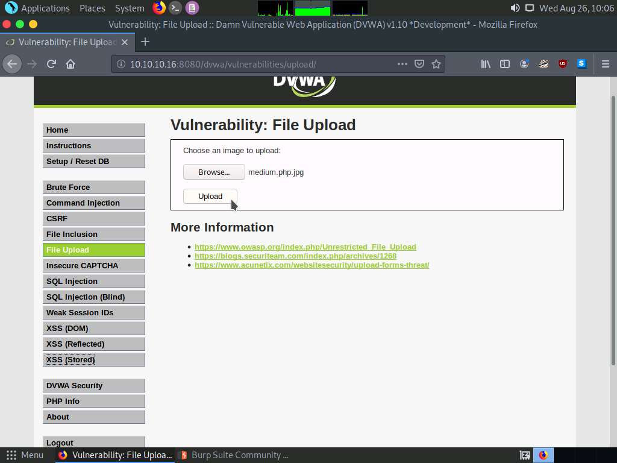Click the keyboard layout indicator in taskbar

point(524,455)
